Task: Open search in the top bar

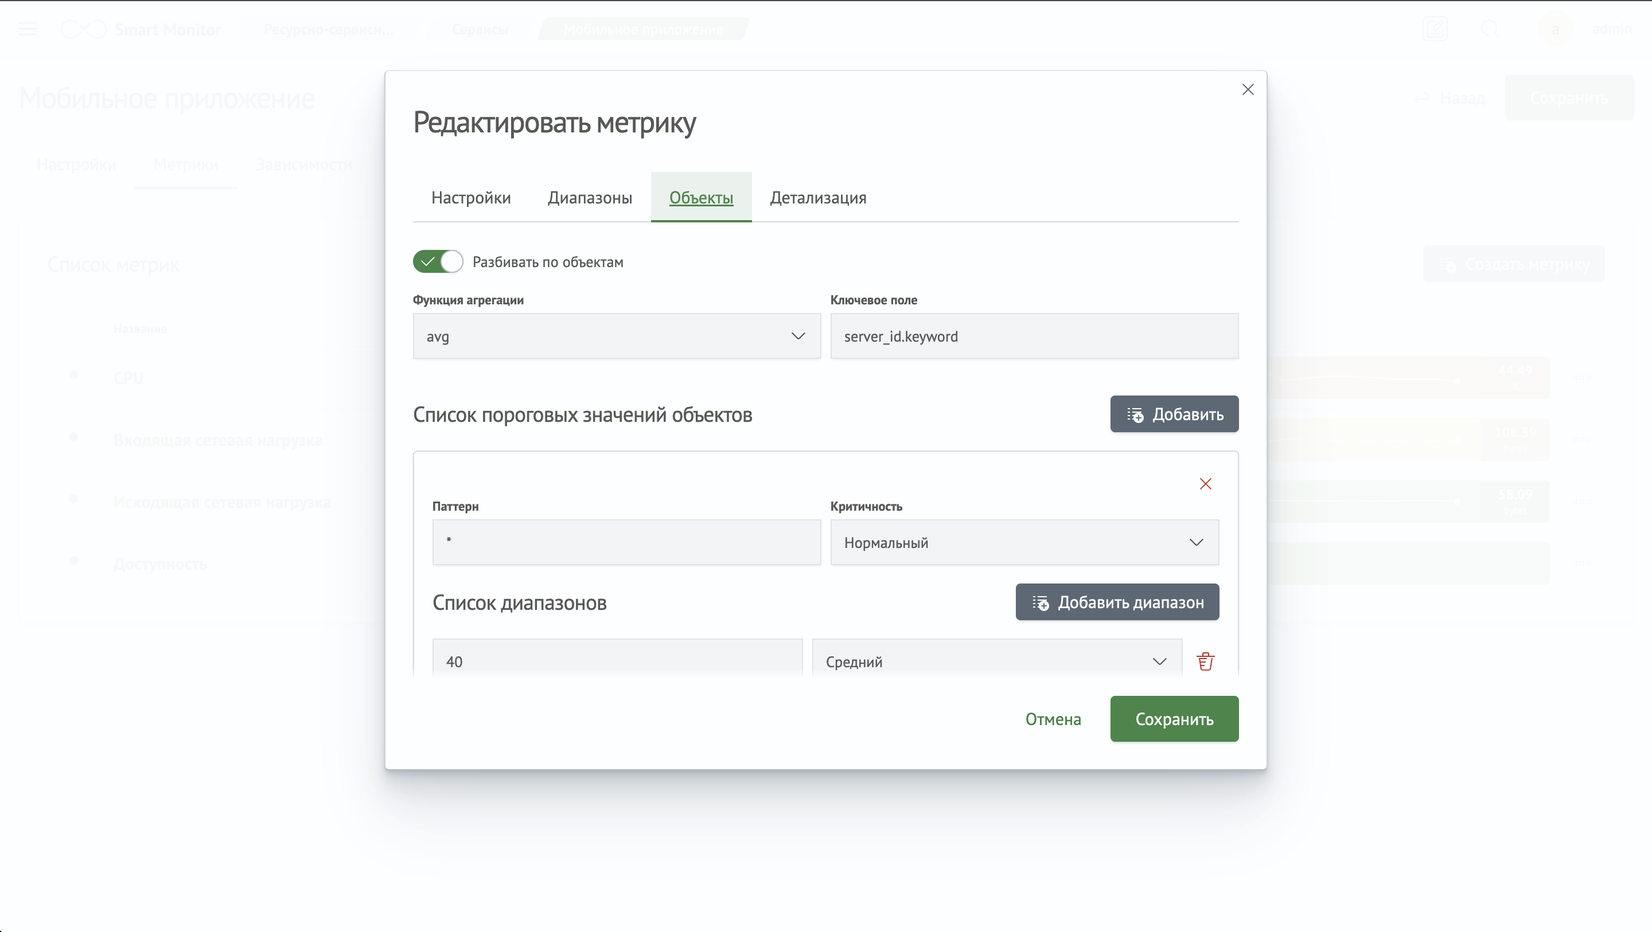Action: (1490, 29)
